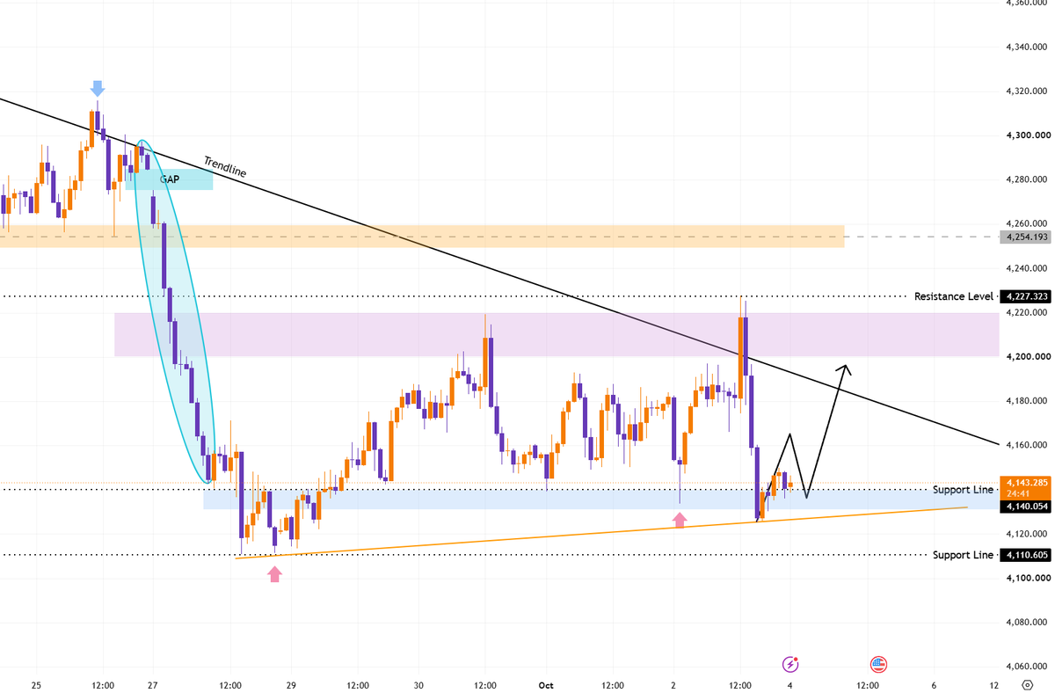The height and width of the screenshot is (693, 1055).
Task: Click the 4,120.000 price axis label
Action: [1025, 534]
